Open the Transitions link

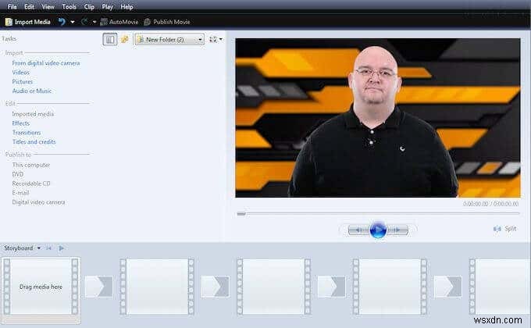(27, 133)
